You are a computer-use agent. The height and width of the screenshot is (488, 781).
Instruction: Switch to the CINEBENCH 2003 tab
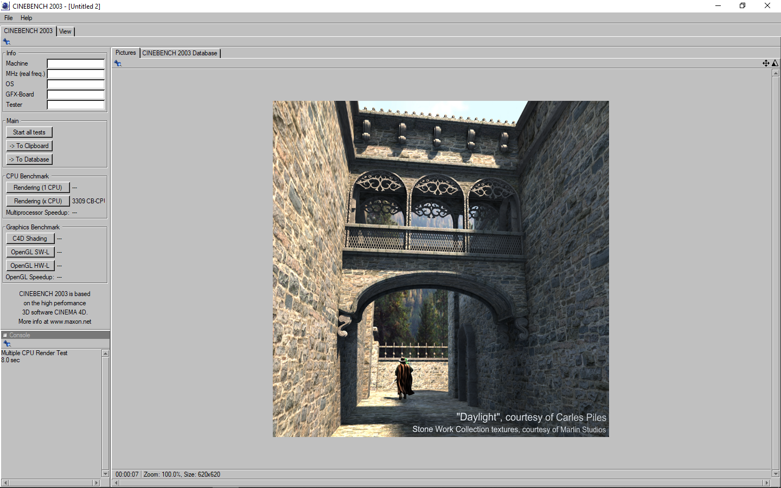[x=28, y=31]
